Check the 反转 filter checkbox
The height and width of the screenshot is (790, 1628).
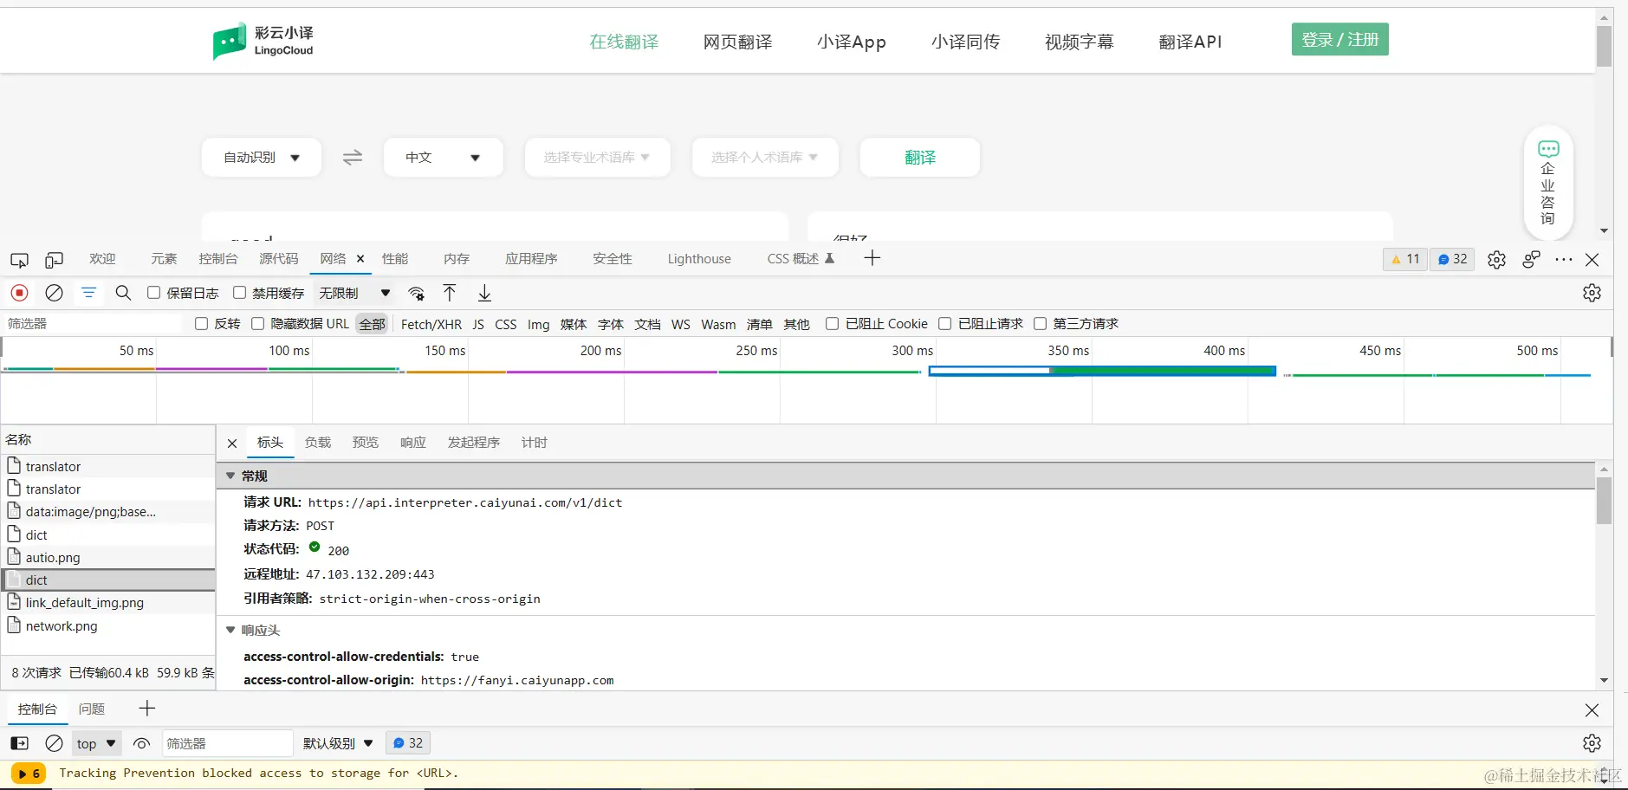coord(201,324)
